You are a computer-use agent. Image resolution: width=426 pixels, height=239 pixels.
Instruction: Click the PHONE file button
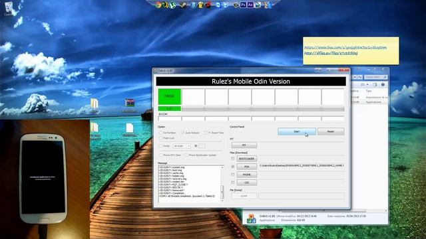247,175
